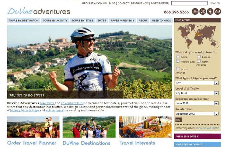This screenshot has width=227, height=149.
Task: Click the fork and knife dining icon
Action: [x=203, y=12]
